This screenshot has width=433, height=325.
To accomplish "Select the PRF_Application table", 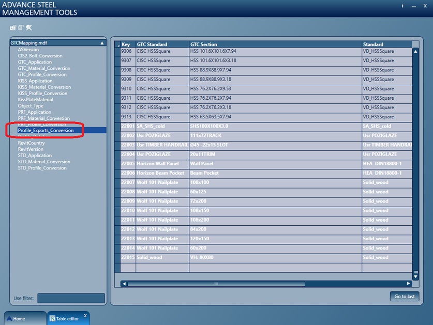I will 35,112.
